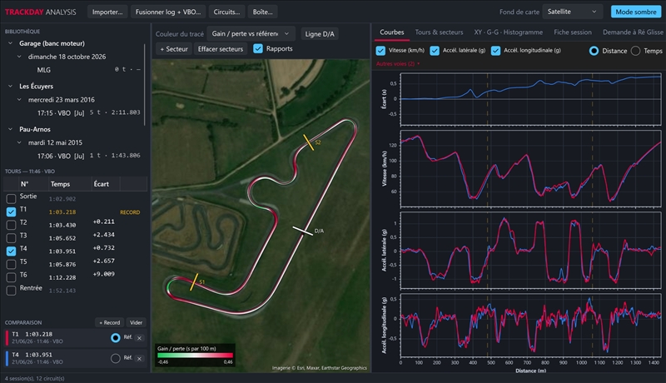
Task: Collapse dimanche 18 octobre 2026 node
Action: coord(19,57)
